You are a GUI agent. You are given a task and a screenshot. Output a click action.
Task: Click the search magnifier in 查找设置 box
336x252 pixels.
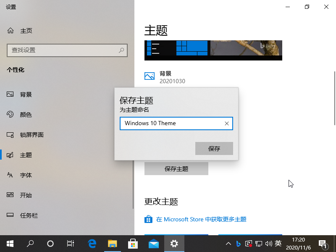tap(121, 50)
